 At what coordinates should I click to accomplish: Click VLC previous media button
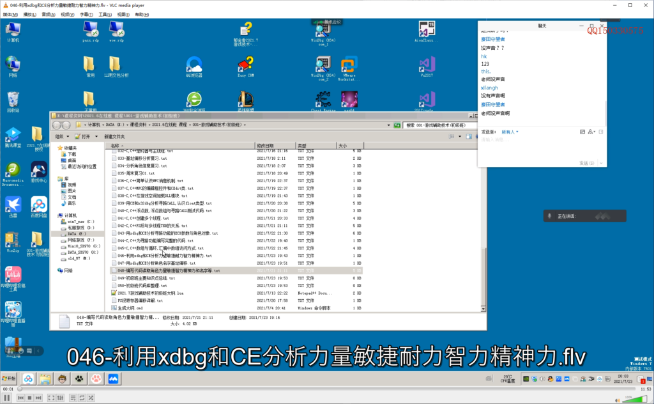[20, 398]
